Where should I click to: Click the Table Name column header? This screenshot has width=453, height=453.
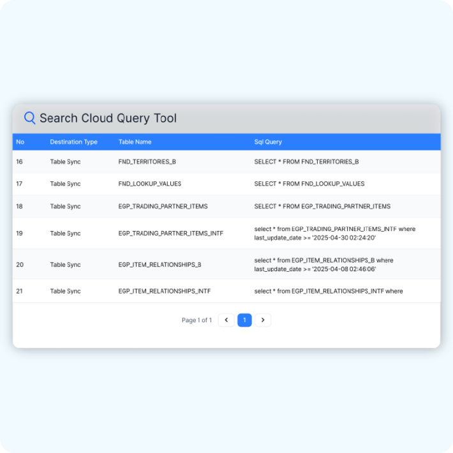(x=135, y=142)
